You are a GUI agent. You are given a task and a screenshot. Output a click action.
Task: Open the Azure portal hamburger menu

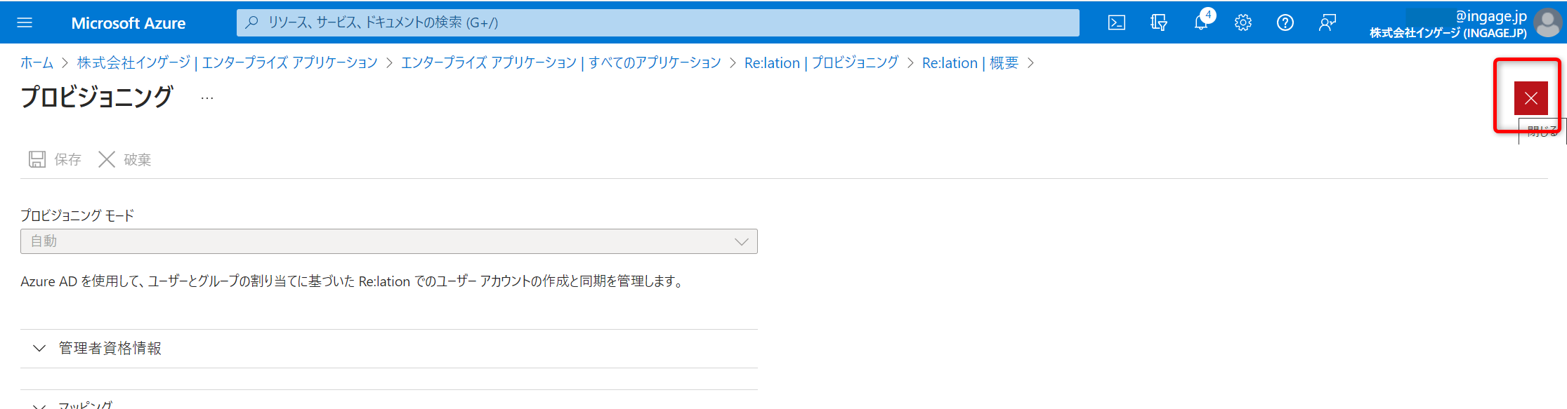[x=25, y=22]
